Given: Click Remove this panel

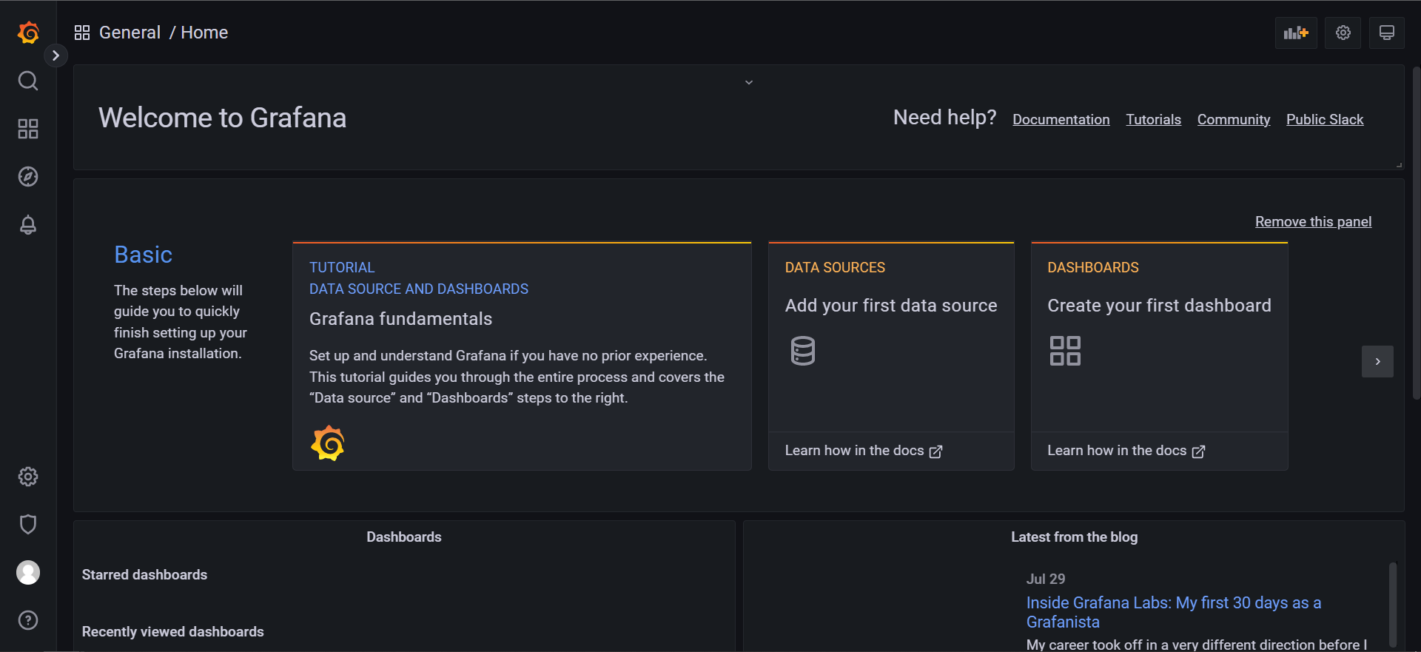Looking at the screenshot, I should tap(1314, 221).
